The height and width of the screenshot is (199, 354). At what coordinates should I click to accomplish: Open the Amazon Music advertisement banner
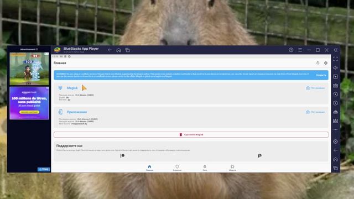[x=29, y=103]
